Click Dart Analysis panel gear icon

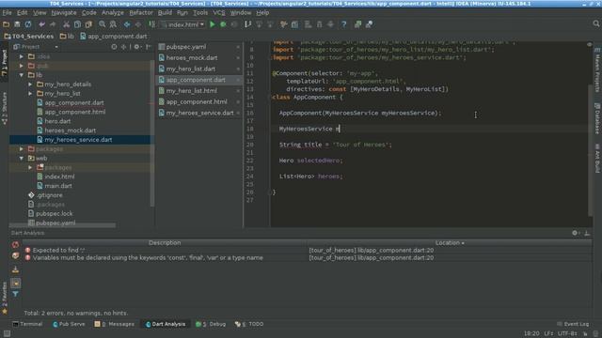(575, 233)
